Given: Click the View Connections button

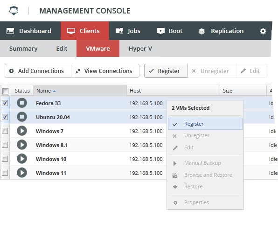Looking at the screenshot, I should [105, 71].
